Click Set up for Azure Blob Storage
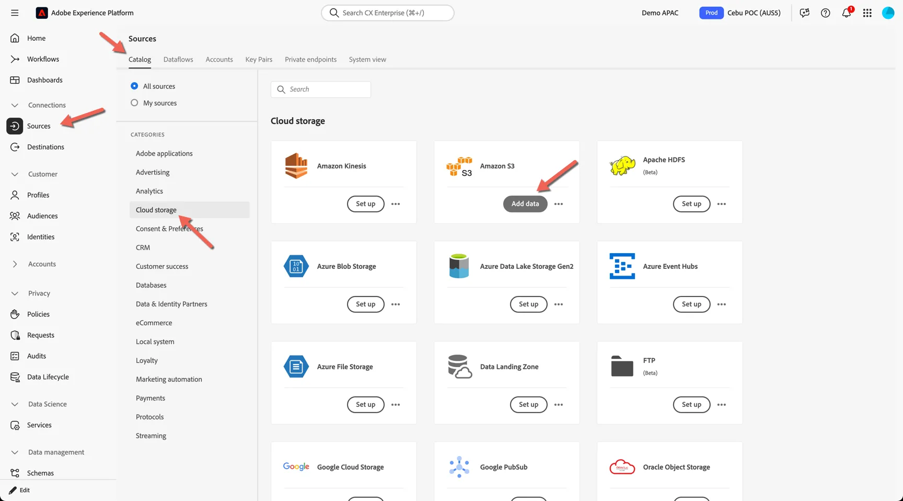Image resolution: width=903 pixels, height=501 pixels. coord(366,304)
